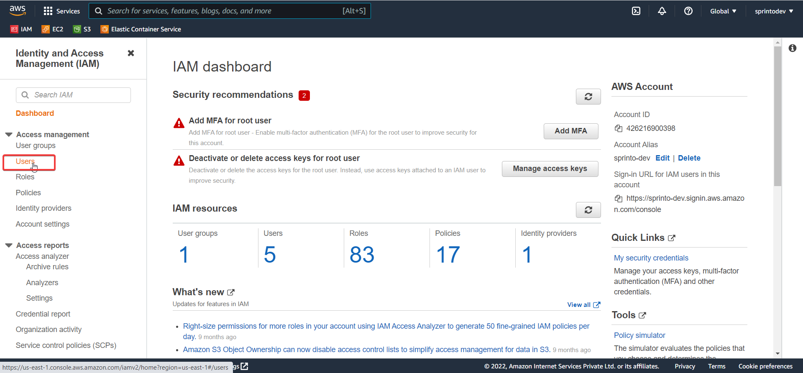803x373 pixels.
Task: Open the Right-size permissions news link
Action: coord(386,331)
